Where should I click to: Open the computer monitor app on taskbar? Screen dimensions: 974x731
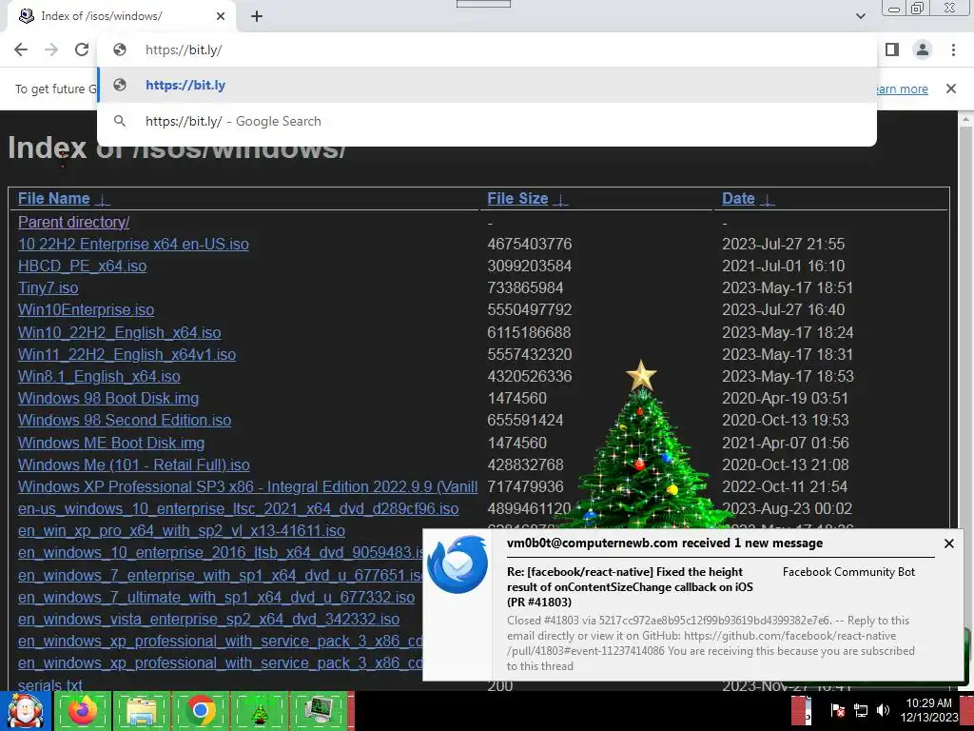click(x=318, y=711)
